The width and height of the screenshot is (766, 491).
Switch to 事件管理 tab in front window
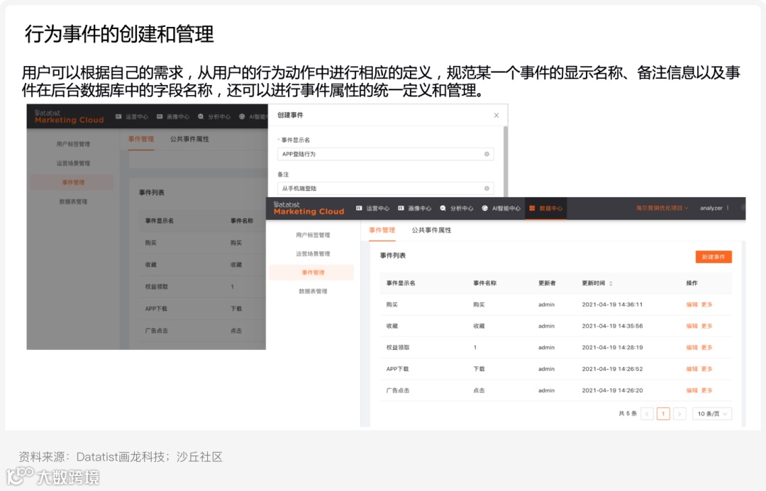(x=382, y=230)
